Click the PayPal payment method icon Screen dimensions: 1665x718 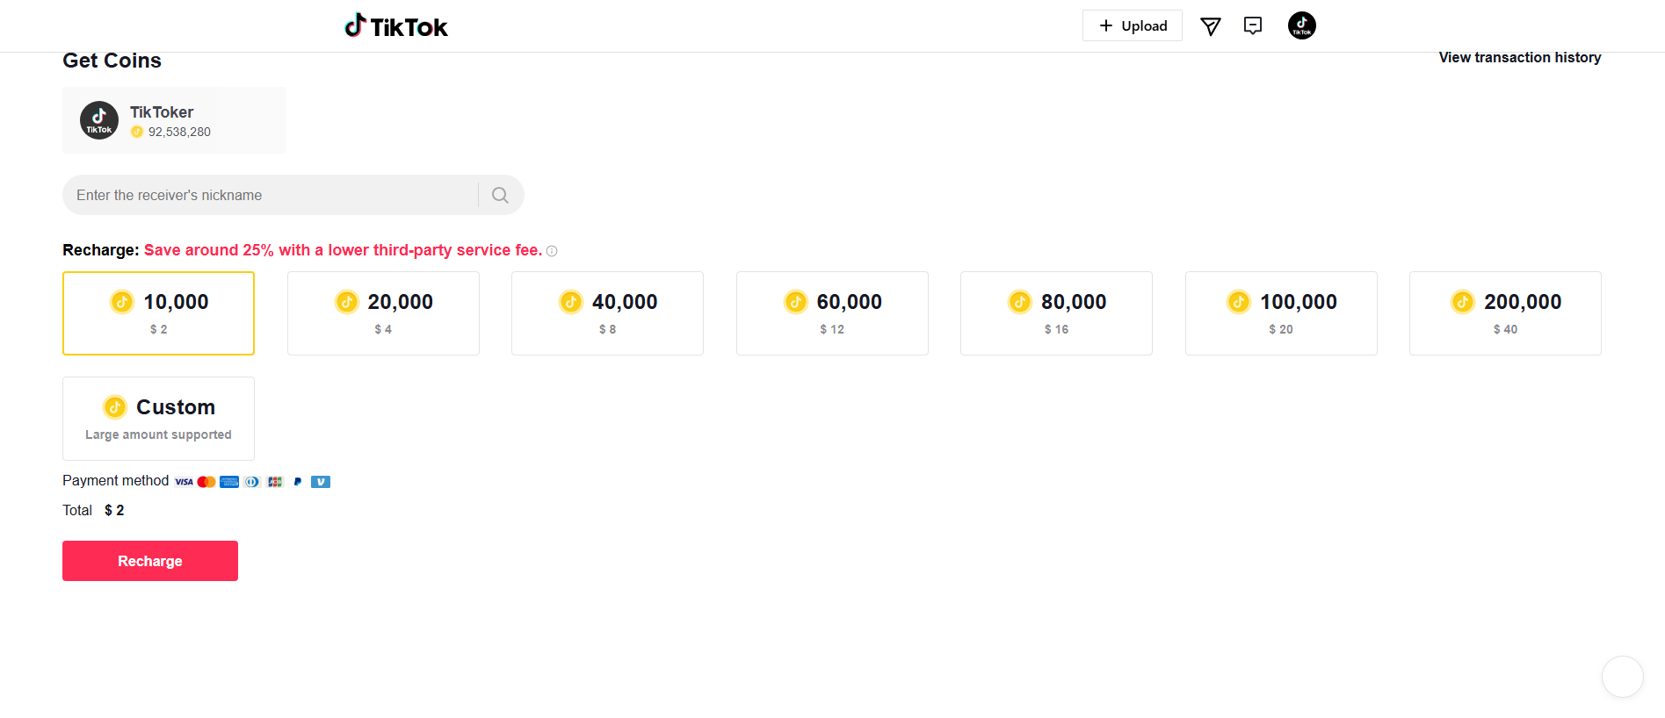[x=298, y=482]
